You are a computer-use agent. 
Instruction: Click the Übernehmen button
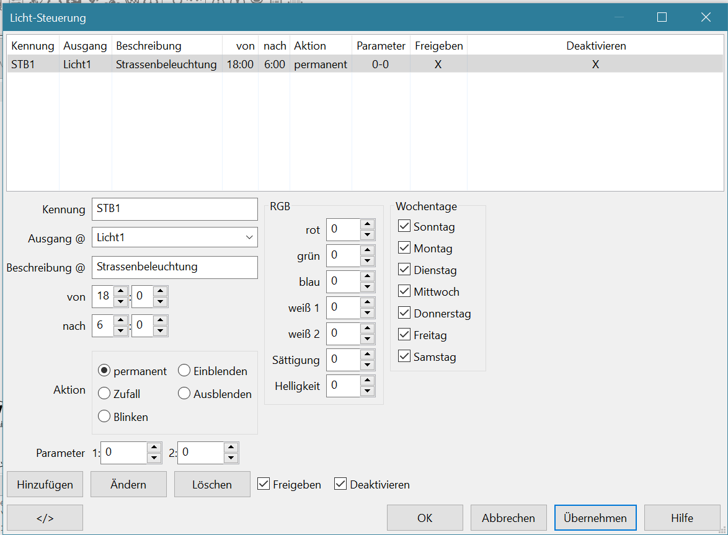(x=595, y=518)
